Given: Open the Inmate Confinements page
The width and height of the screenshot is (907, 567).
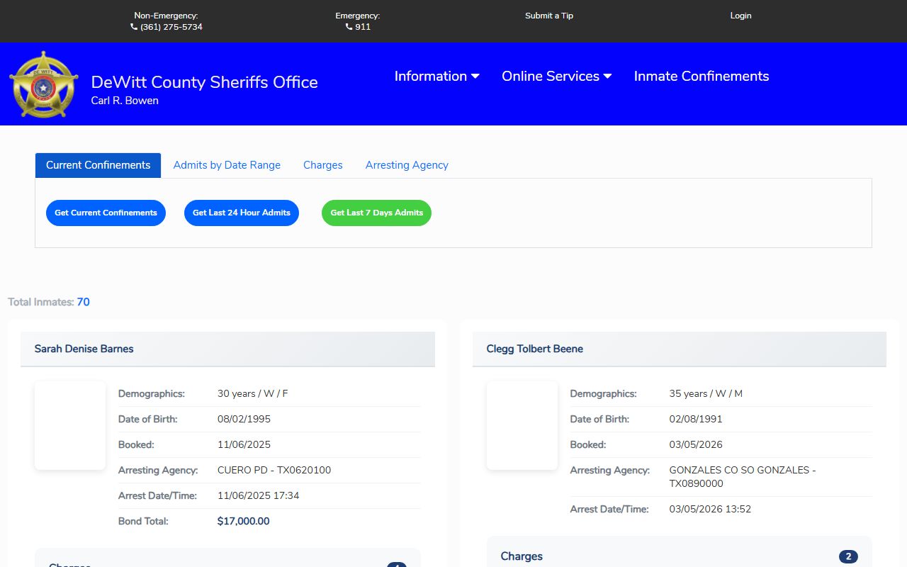Looking at the screenshot, I should pos(701,77).
